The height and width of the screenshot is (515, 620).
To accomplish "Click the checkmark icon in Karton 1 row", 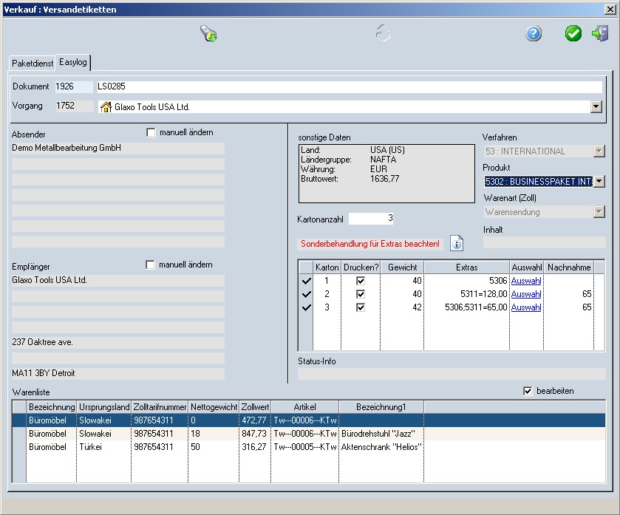I will tap(305, 281).
